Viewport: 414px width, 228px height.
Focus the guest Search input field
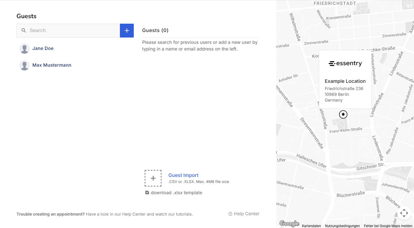[68, 31]
